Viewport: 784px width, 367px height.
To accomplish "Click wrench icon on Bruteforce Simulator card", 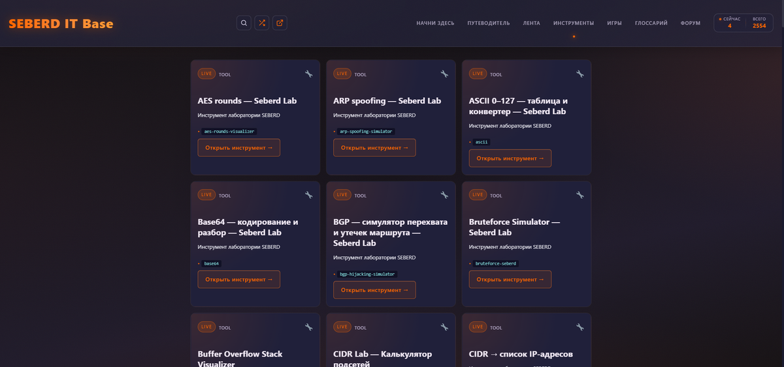I will pyautogui.click(x=580, y=195).
